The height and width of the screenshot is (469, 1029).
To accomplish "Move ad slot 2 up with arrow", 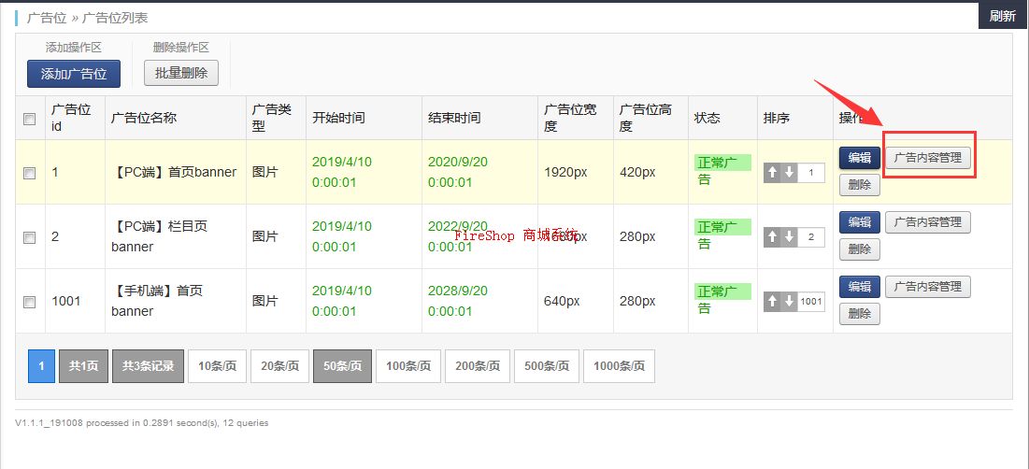I will coord(772,236).
